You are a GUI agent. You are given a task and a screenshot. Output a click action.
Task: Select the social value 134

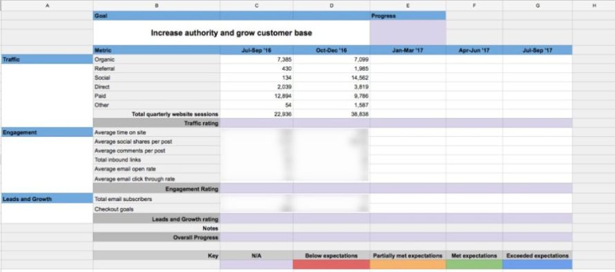point(256,77)
